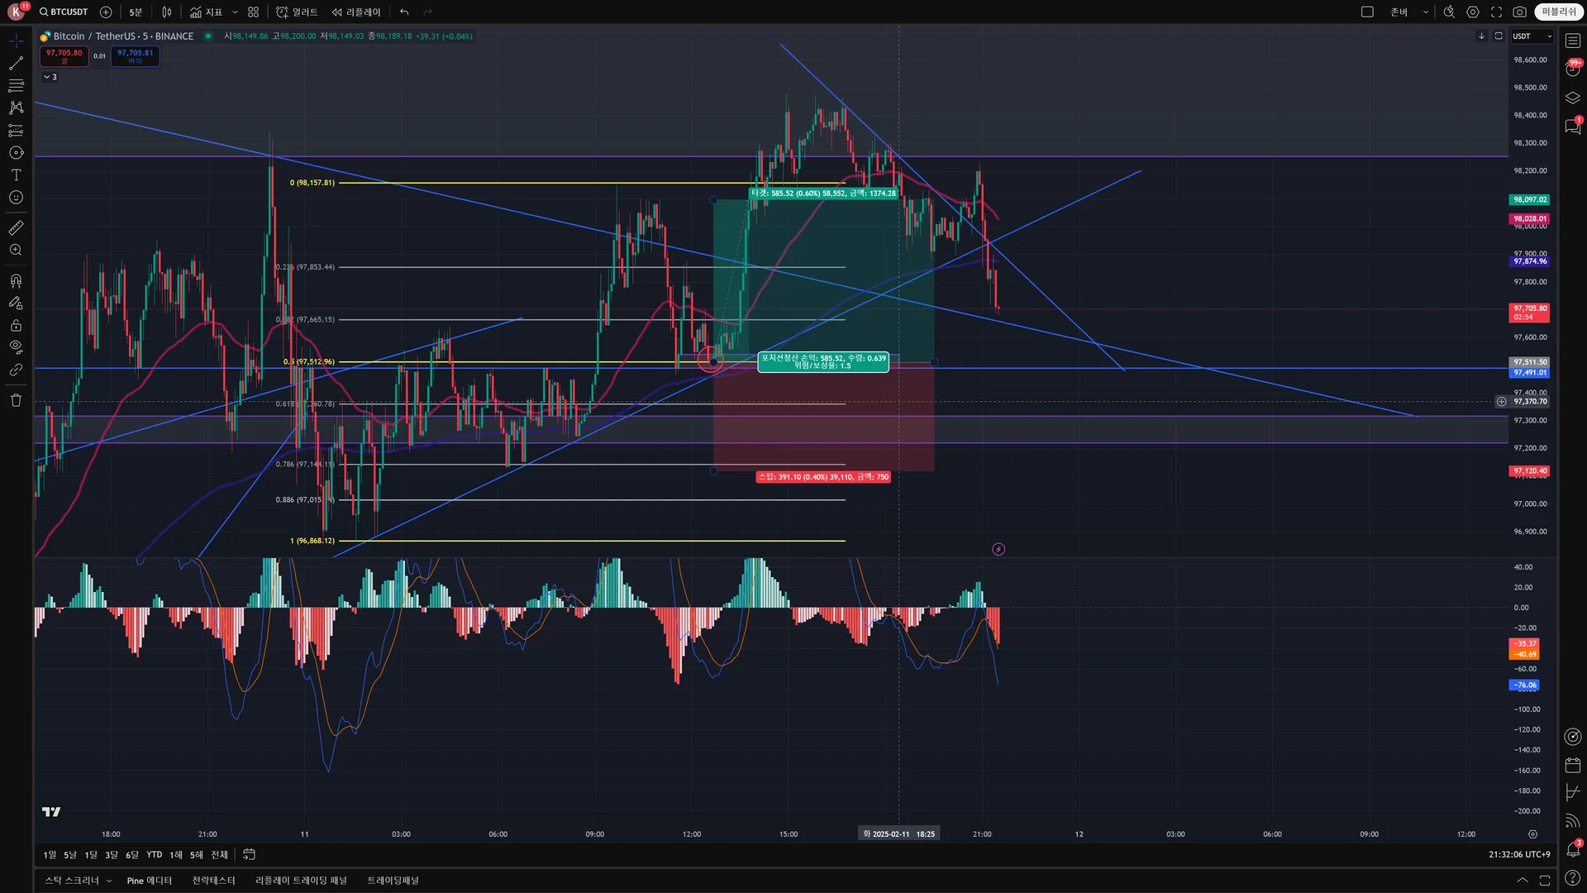The width and height of the screenshot is (1587, 893).
Task: Click the 퍼블리쉬 publish button
Action: pyautogui.click(x=1558, y=12)
